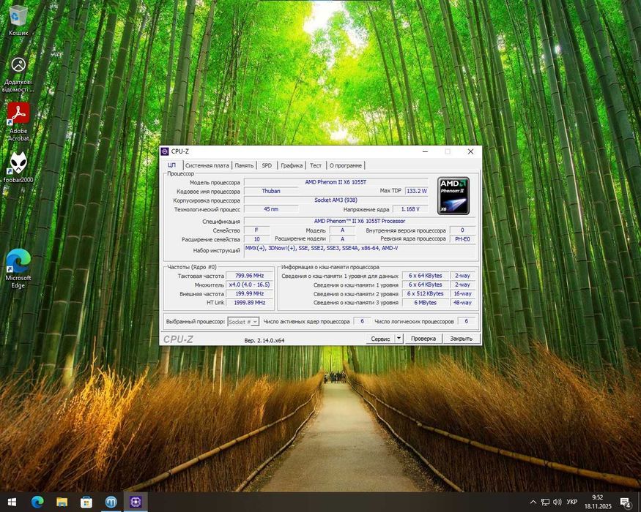Image resolution: width=641 pixels, height=512 pixels.
Task: Click the HT Link 1999.89 MHz value
Action: (x=249, y=303)
